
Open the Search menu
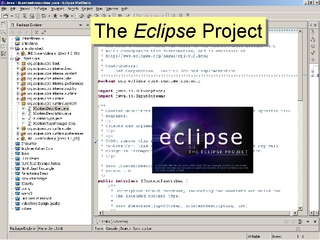click(73, 9)
